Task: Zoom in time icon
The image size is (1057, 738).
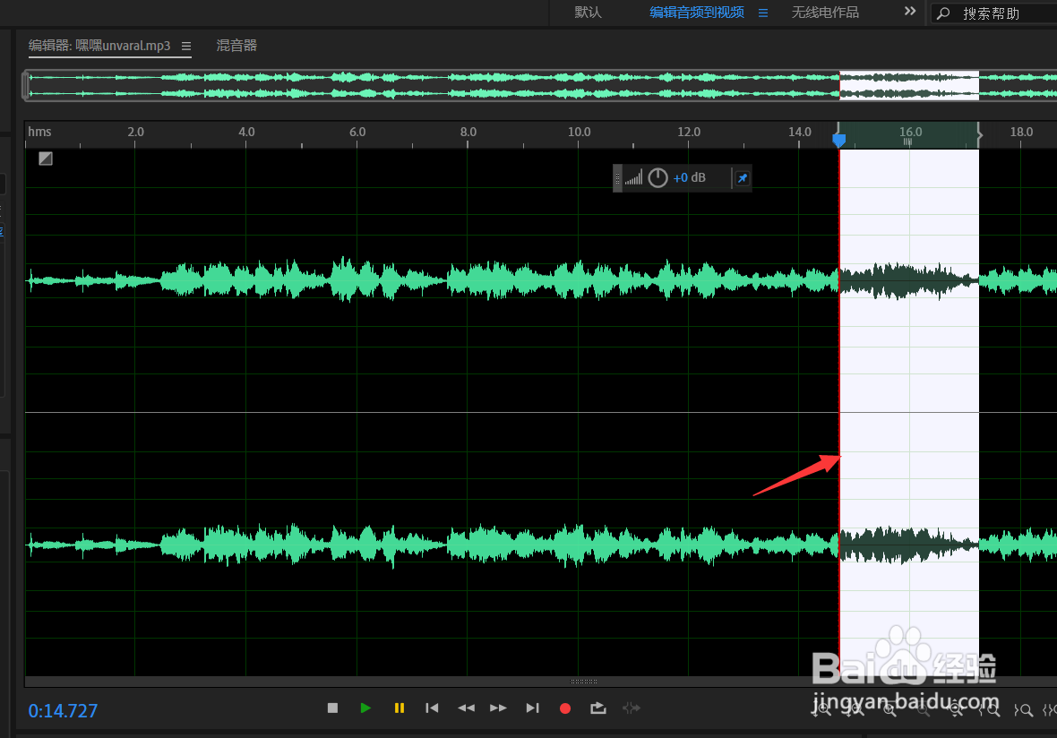Action: (x=889, y=709)
